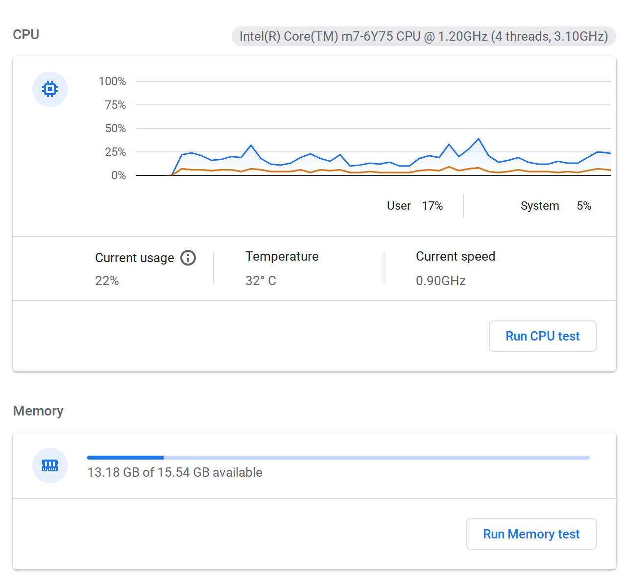Click the memory module icon
The height and width of the screenshot is (585, 626).
[x=50, y=465]
